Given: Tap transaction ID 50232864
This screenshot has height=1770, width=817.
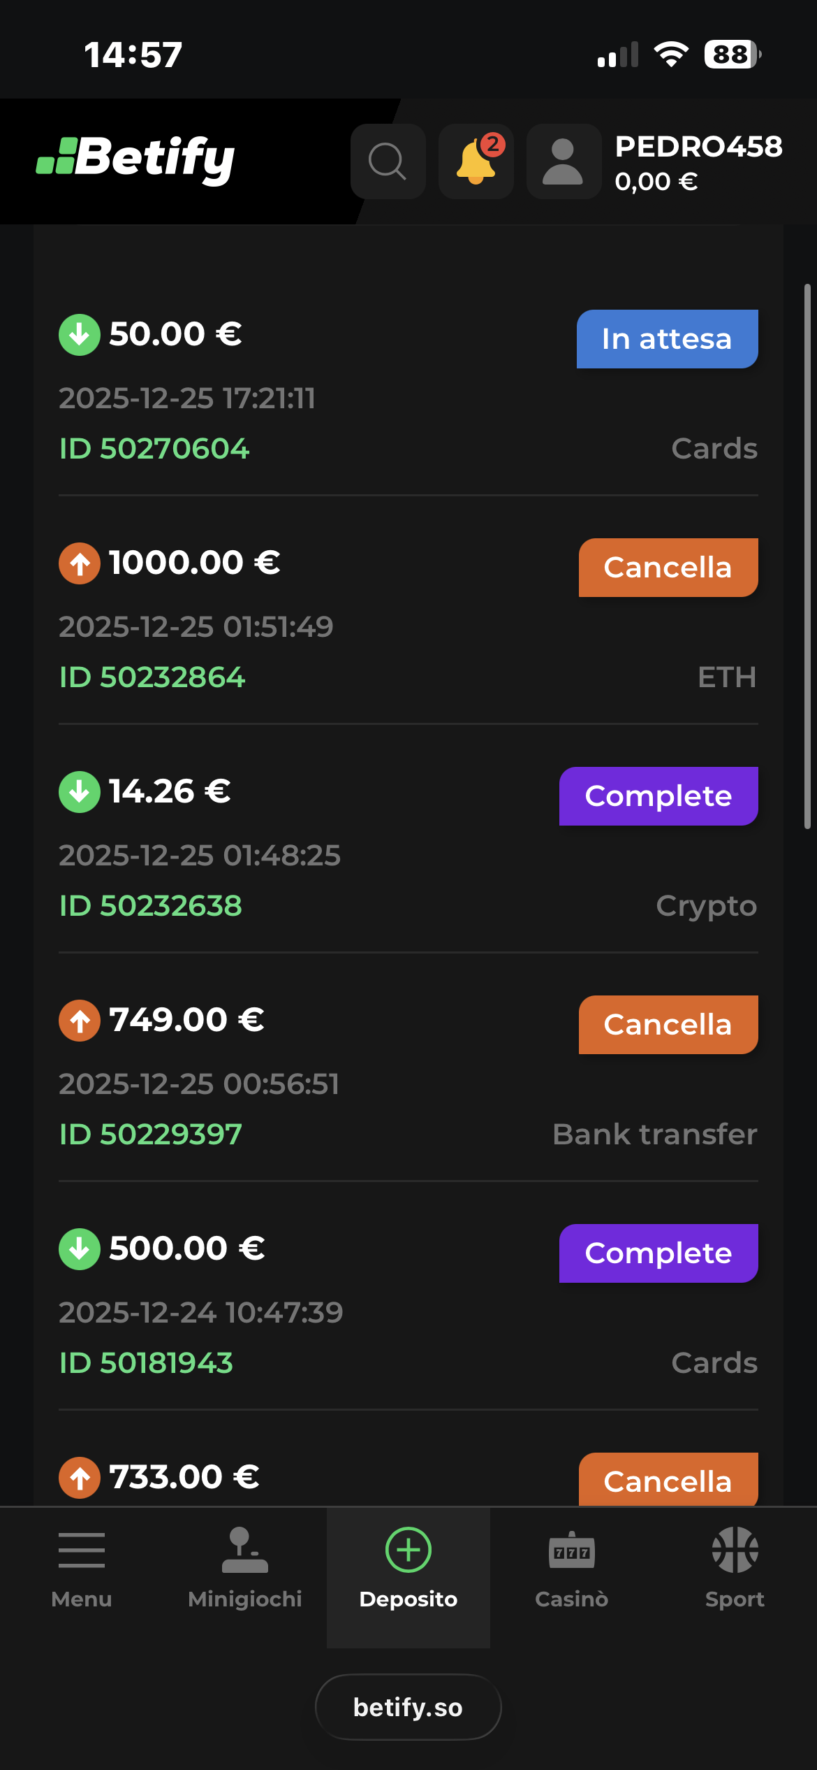Looking at the screenshot, I should pyautogui.click(x=152, y=677).
